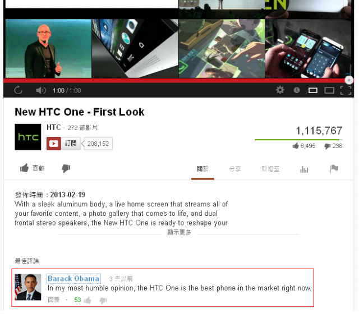The height and width of the screenshot is (314, 359).
Task: Open the 分享 tab
Action: click(x=235, y=169)
